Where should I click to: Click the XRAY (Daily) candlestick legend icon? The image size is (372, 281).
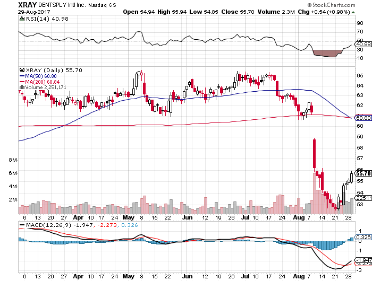click(x=21, y=69)
